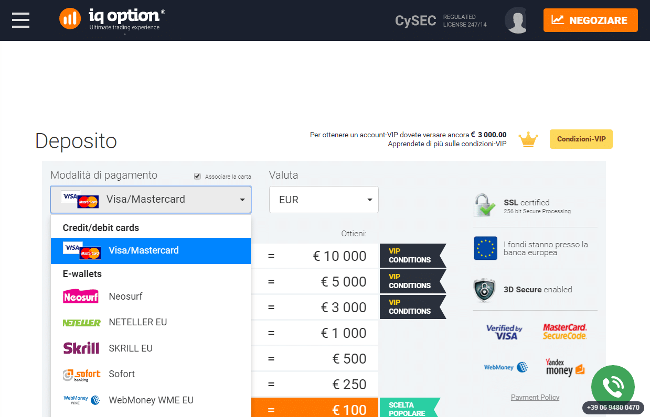
Task: Click the IQ Option logo
Action: click(112, 19)
